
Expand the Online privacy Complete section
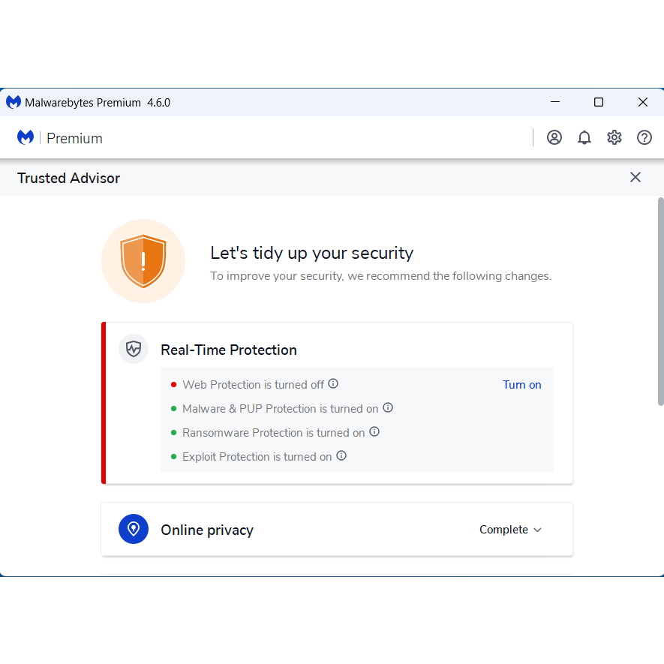[x=510, y=529]
